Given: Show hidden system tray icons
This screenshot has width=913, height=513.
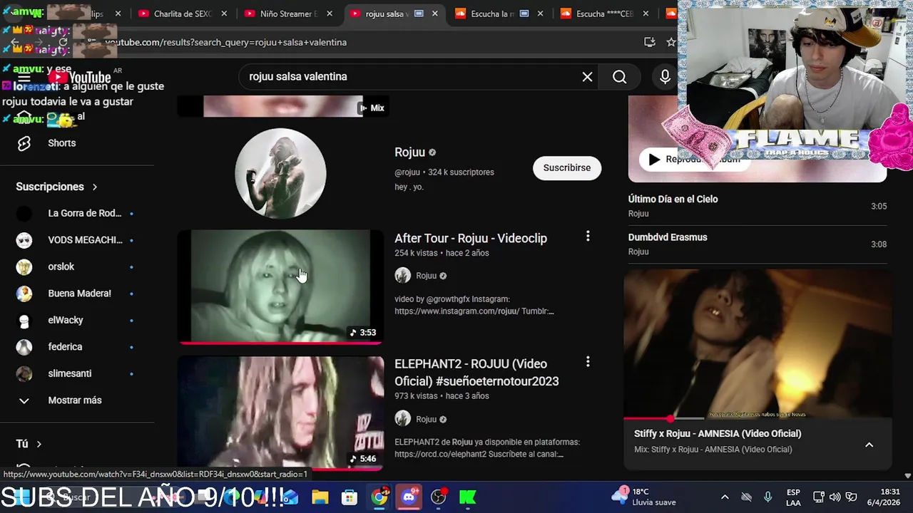Looking at the screenshot, I should pyautogui.click(x=725, y=497).
